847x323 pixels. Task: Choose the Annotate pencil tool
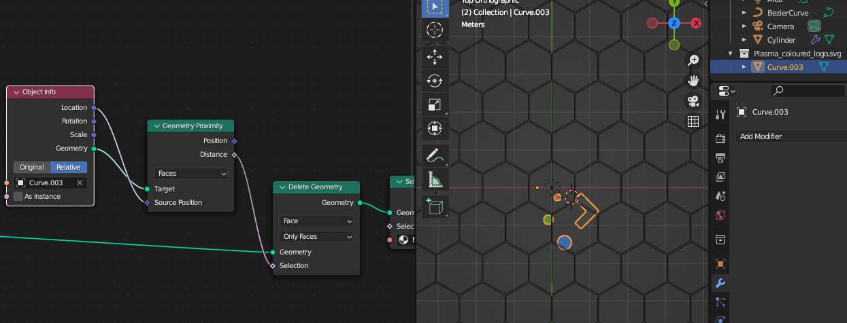[434, 155]
